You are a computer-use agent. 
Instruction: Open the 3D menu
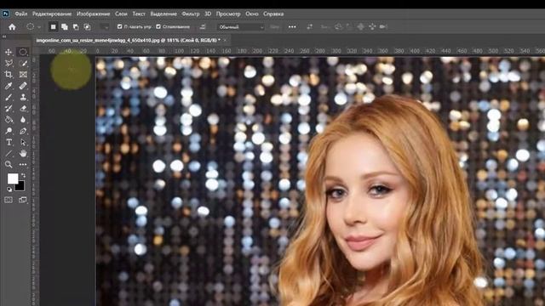pyautogui.click(x=208, y=14)
